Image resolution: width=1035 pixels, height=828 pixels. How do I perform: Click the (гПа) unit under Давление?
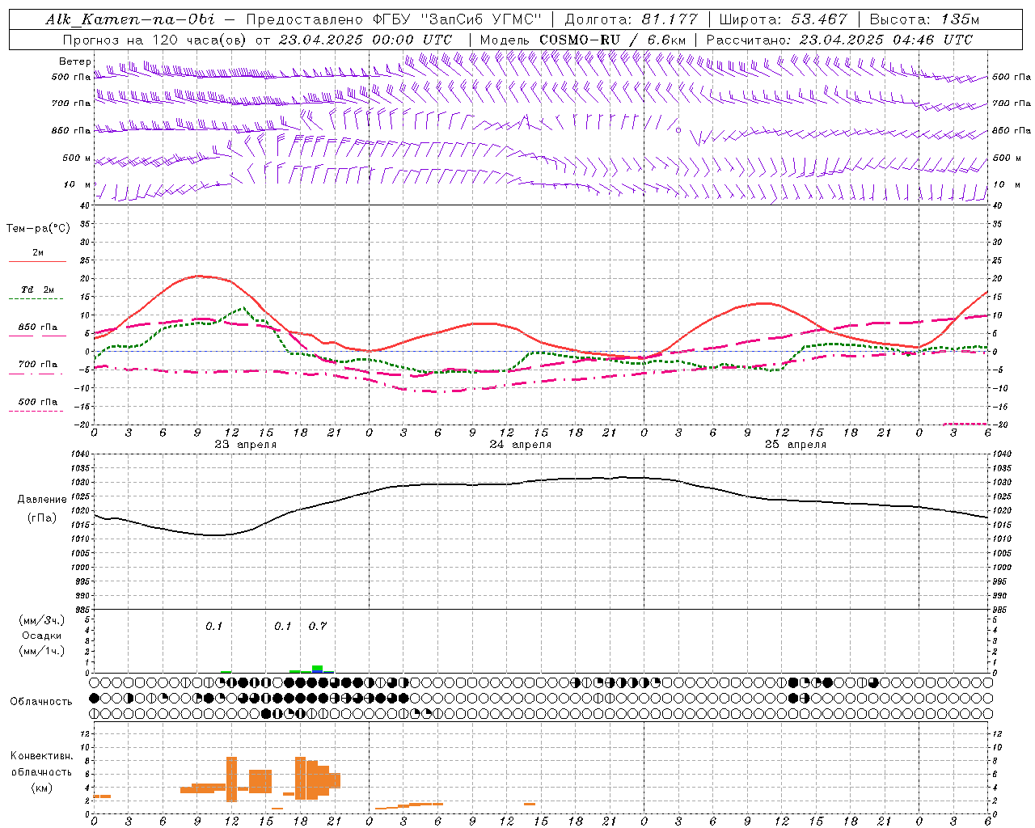[42, 517]
